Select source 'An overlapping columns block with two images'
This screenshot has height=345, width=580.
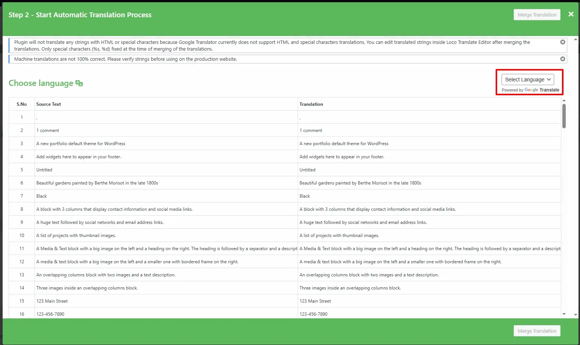coord(106,275)
